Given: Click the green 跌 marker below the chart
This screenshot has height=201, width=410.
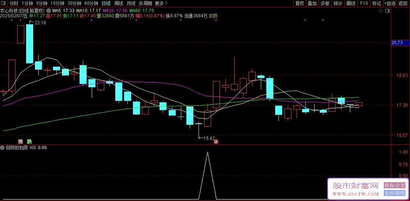Looking at the screenshot, I should tap(30, 142).
